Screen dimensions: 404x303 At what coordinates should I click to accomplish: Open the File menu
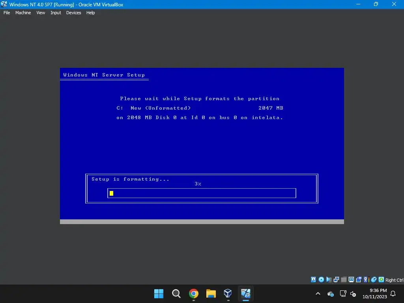click(x=7, y=13)
